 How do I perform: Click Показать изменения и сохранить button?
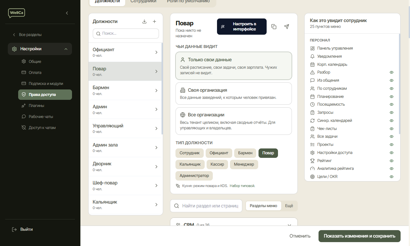point(359,236)
